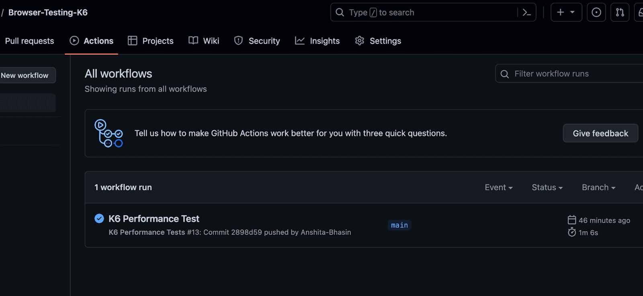Click the Projects table icon
The image size is (643, 296).
pos(133,41)
